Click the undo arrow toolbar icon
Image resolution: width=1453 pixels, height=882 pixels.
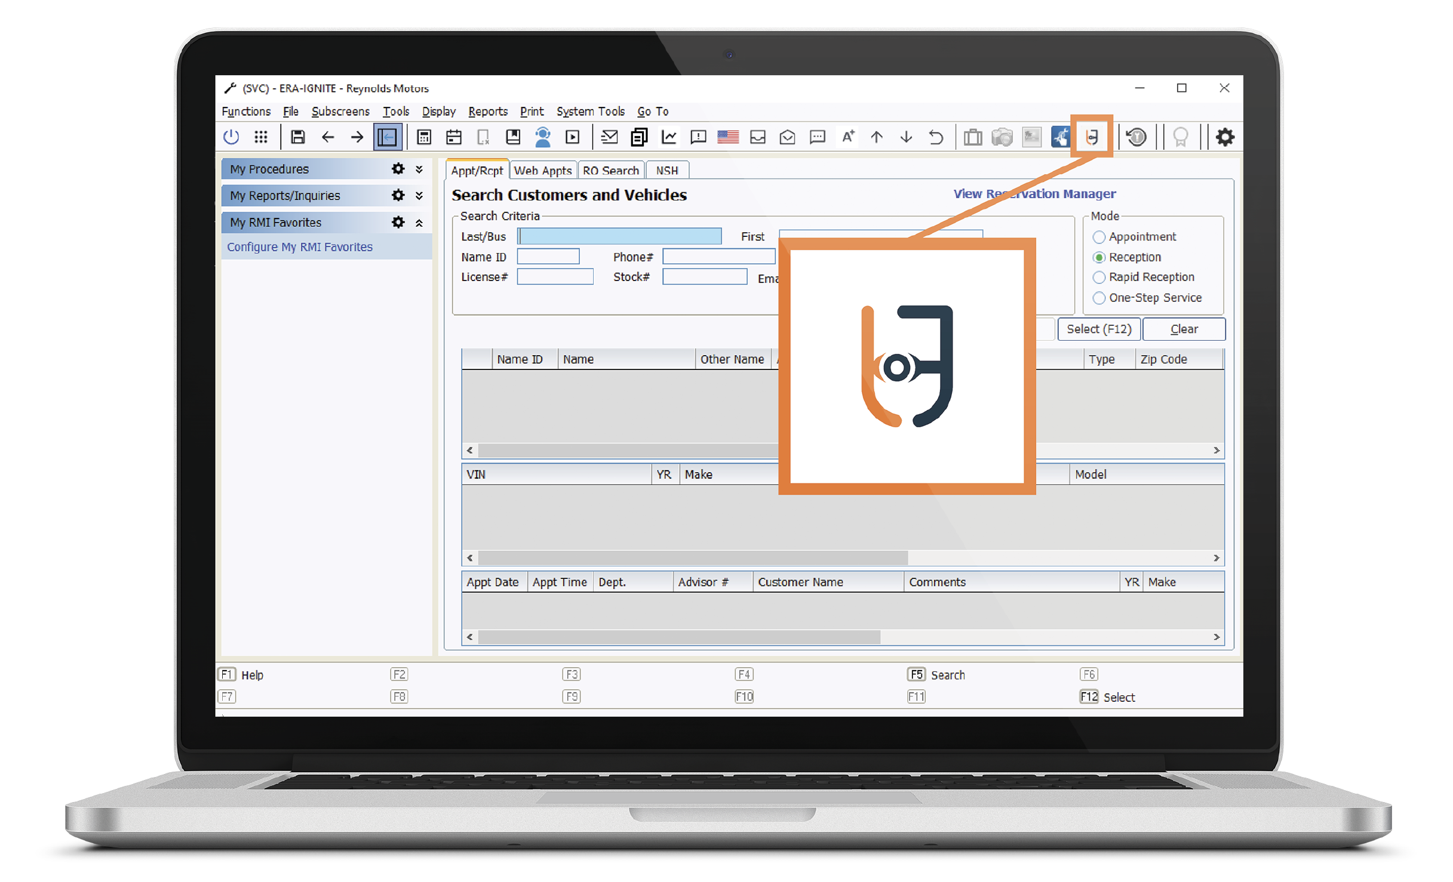tap(936, 137)
